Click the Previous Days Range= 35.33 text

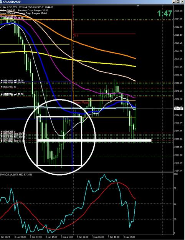coord(33,10)
